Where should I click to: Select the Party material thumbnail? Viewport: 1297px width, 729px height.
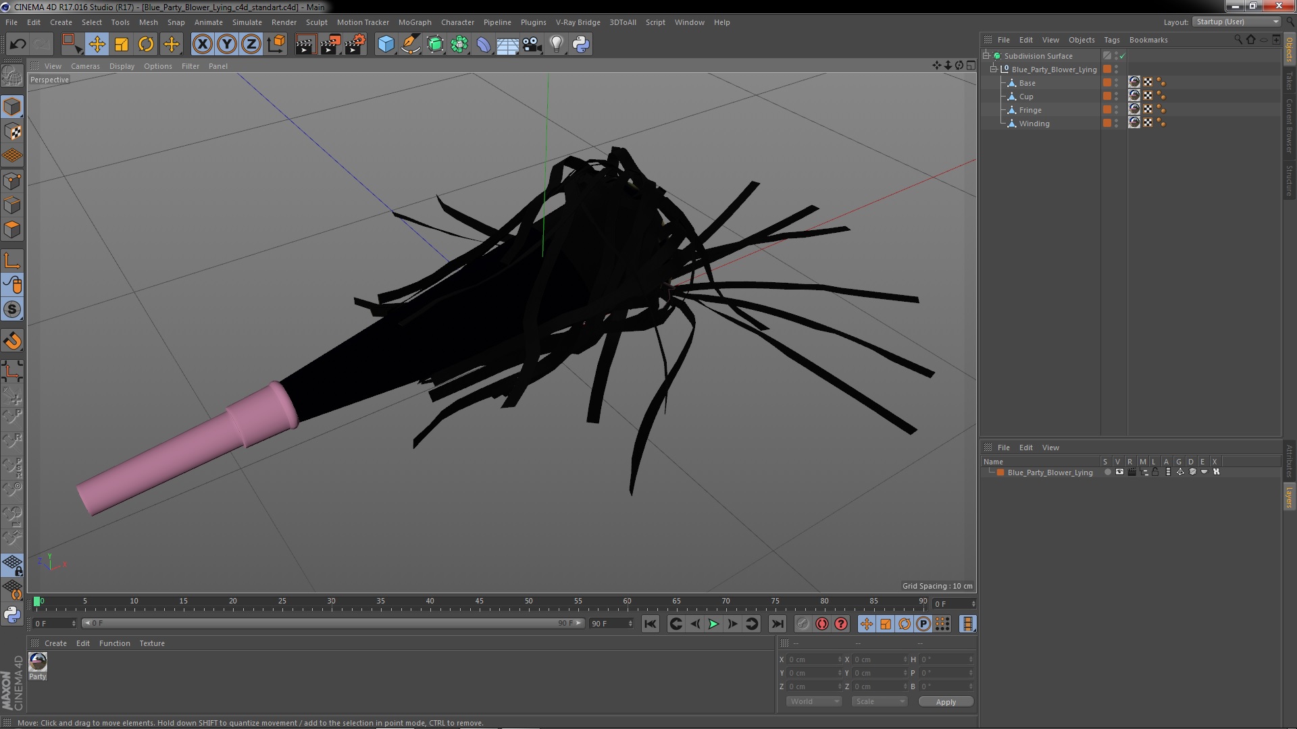[38, 661]
